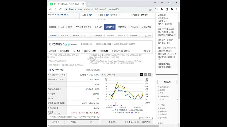This screenshot has height=127, width=227.
Task: Open the 뉴스·공시 tab
Action: coord(99,27)
